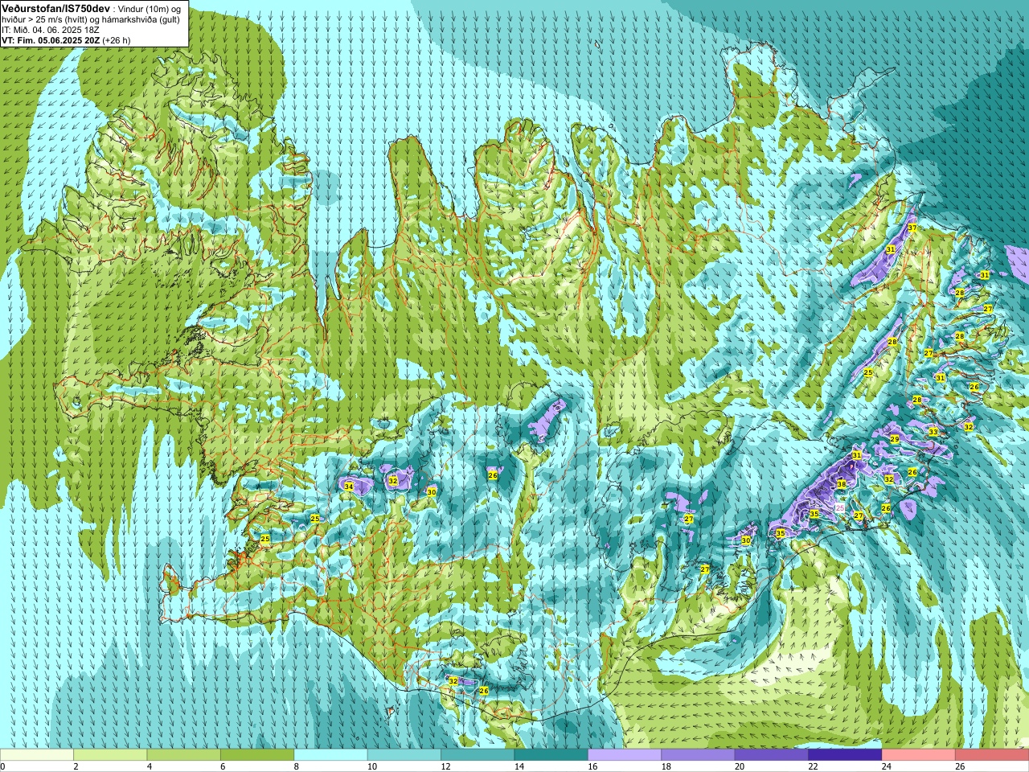The height and width of the screenshot is (772, 1029).
Task: Click the yellow gust label 34
Action: coord(349,487)
